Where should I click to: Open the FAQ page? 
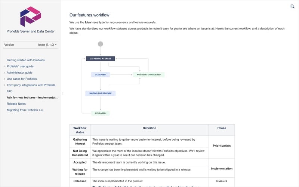pyautogui.click(x=10, y=91)
